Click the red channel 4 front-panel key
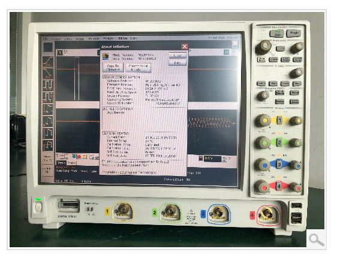Image resolution: width=337 pixels, height=255 pixels. pos(279,186)
